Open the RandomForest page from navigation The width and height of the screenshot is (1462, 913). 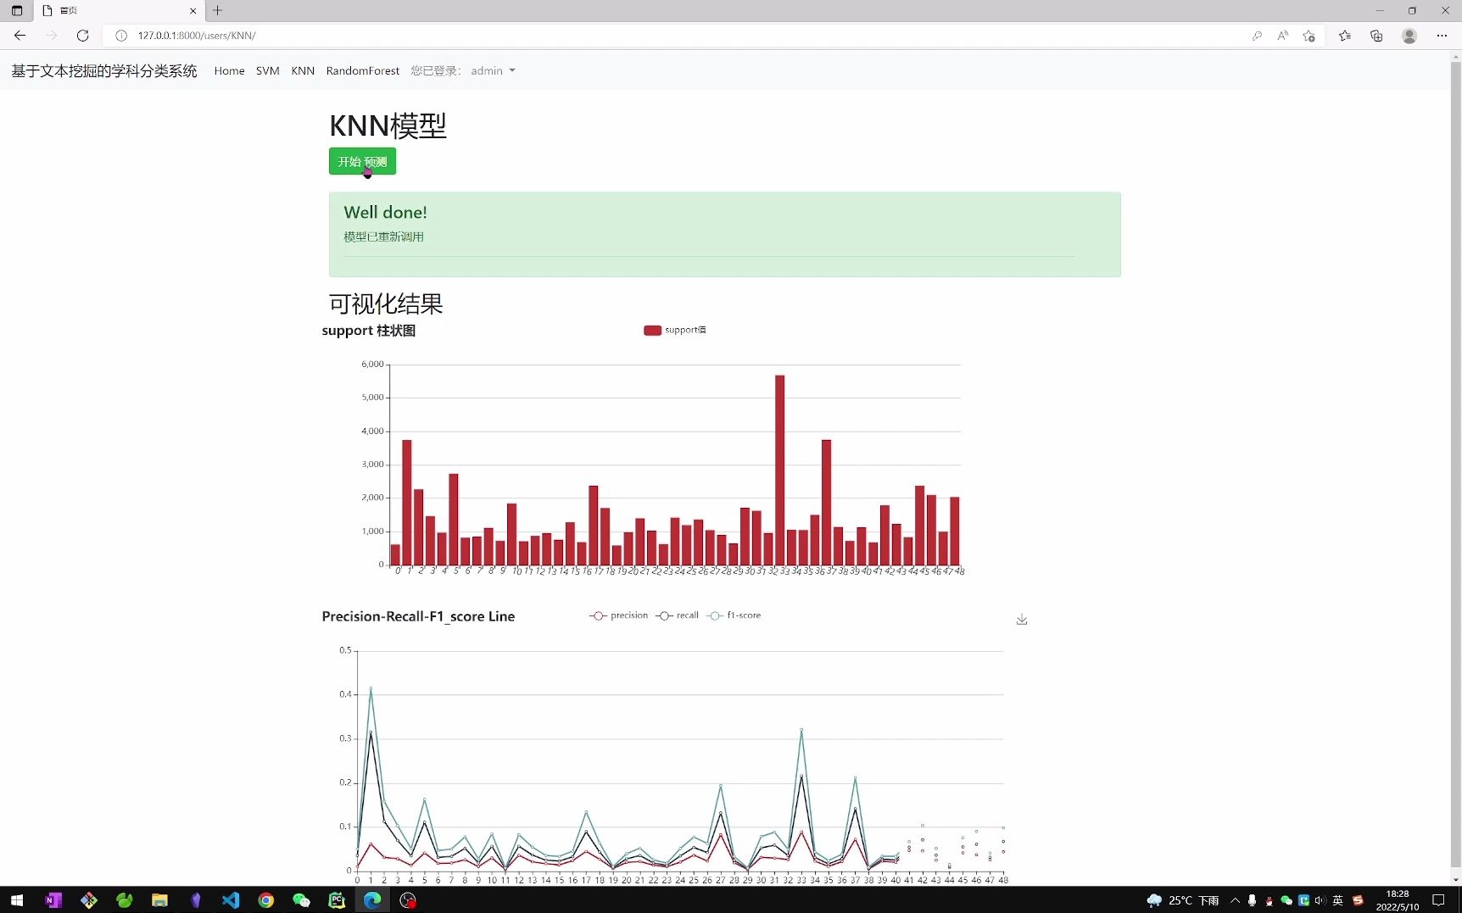(363, 70)
